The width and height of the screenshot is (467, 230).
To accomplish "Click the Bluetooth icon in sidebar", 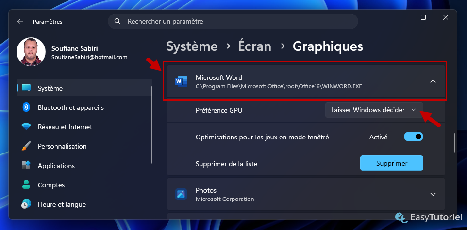I will pyautogui.click(x=26, y=107).
